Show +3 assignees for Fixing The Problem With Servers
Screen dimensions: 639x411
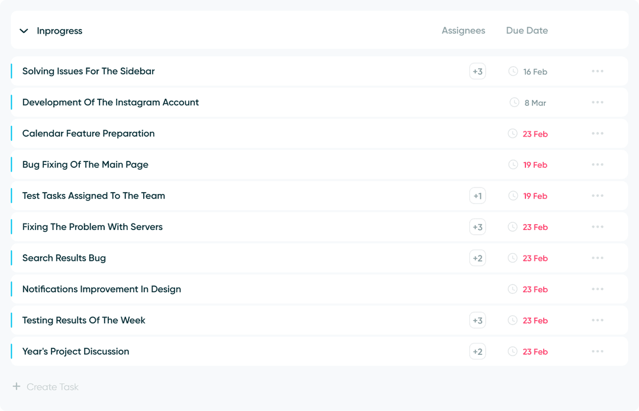(477, 227)
